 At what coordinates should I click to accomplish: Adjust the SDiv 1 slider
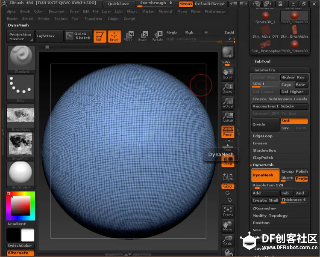pos(265,85)
